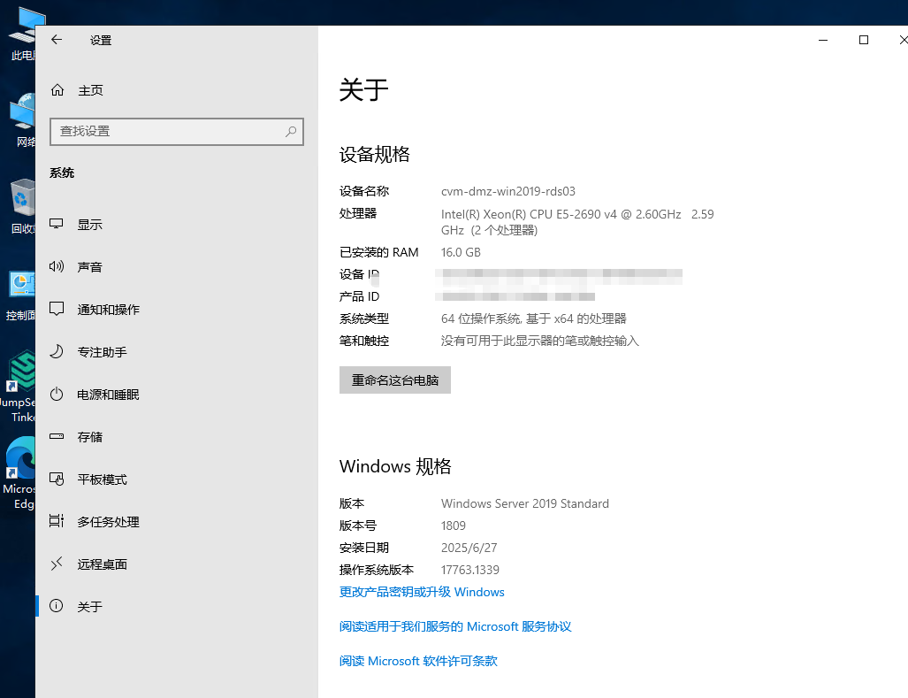Open 存储 settings page
This screenshot has height=698, width=908.
(90, 437)
